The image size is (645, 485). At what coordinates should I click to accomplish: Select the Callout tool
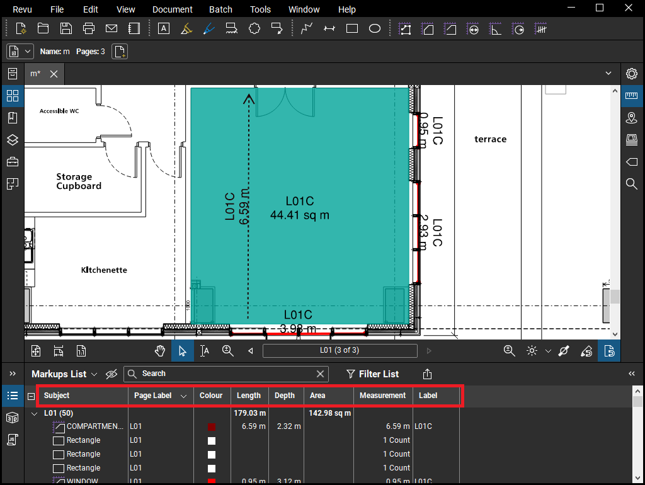pos(277,29)
